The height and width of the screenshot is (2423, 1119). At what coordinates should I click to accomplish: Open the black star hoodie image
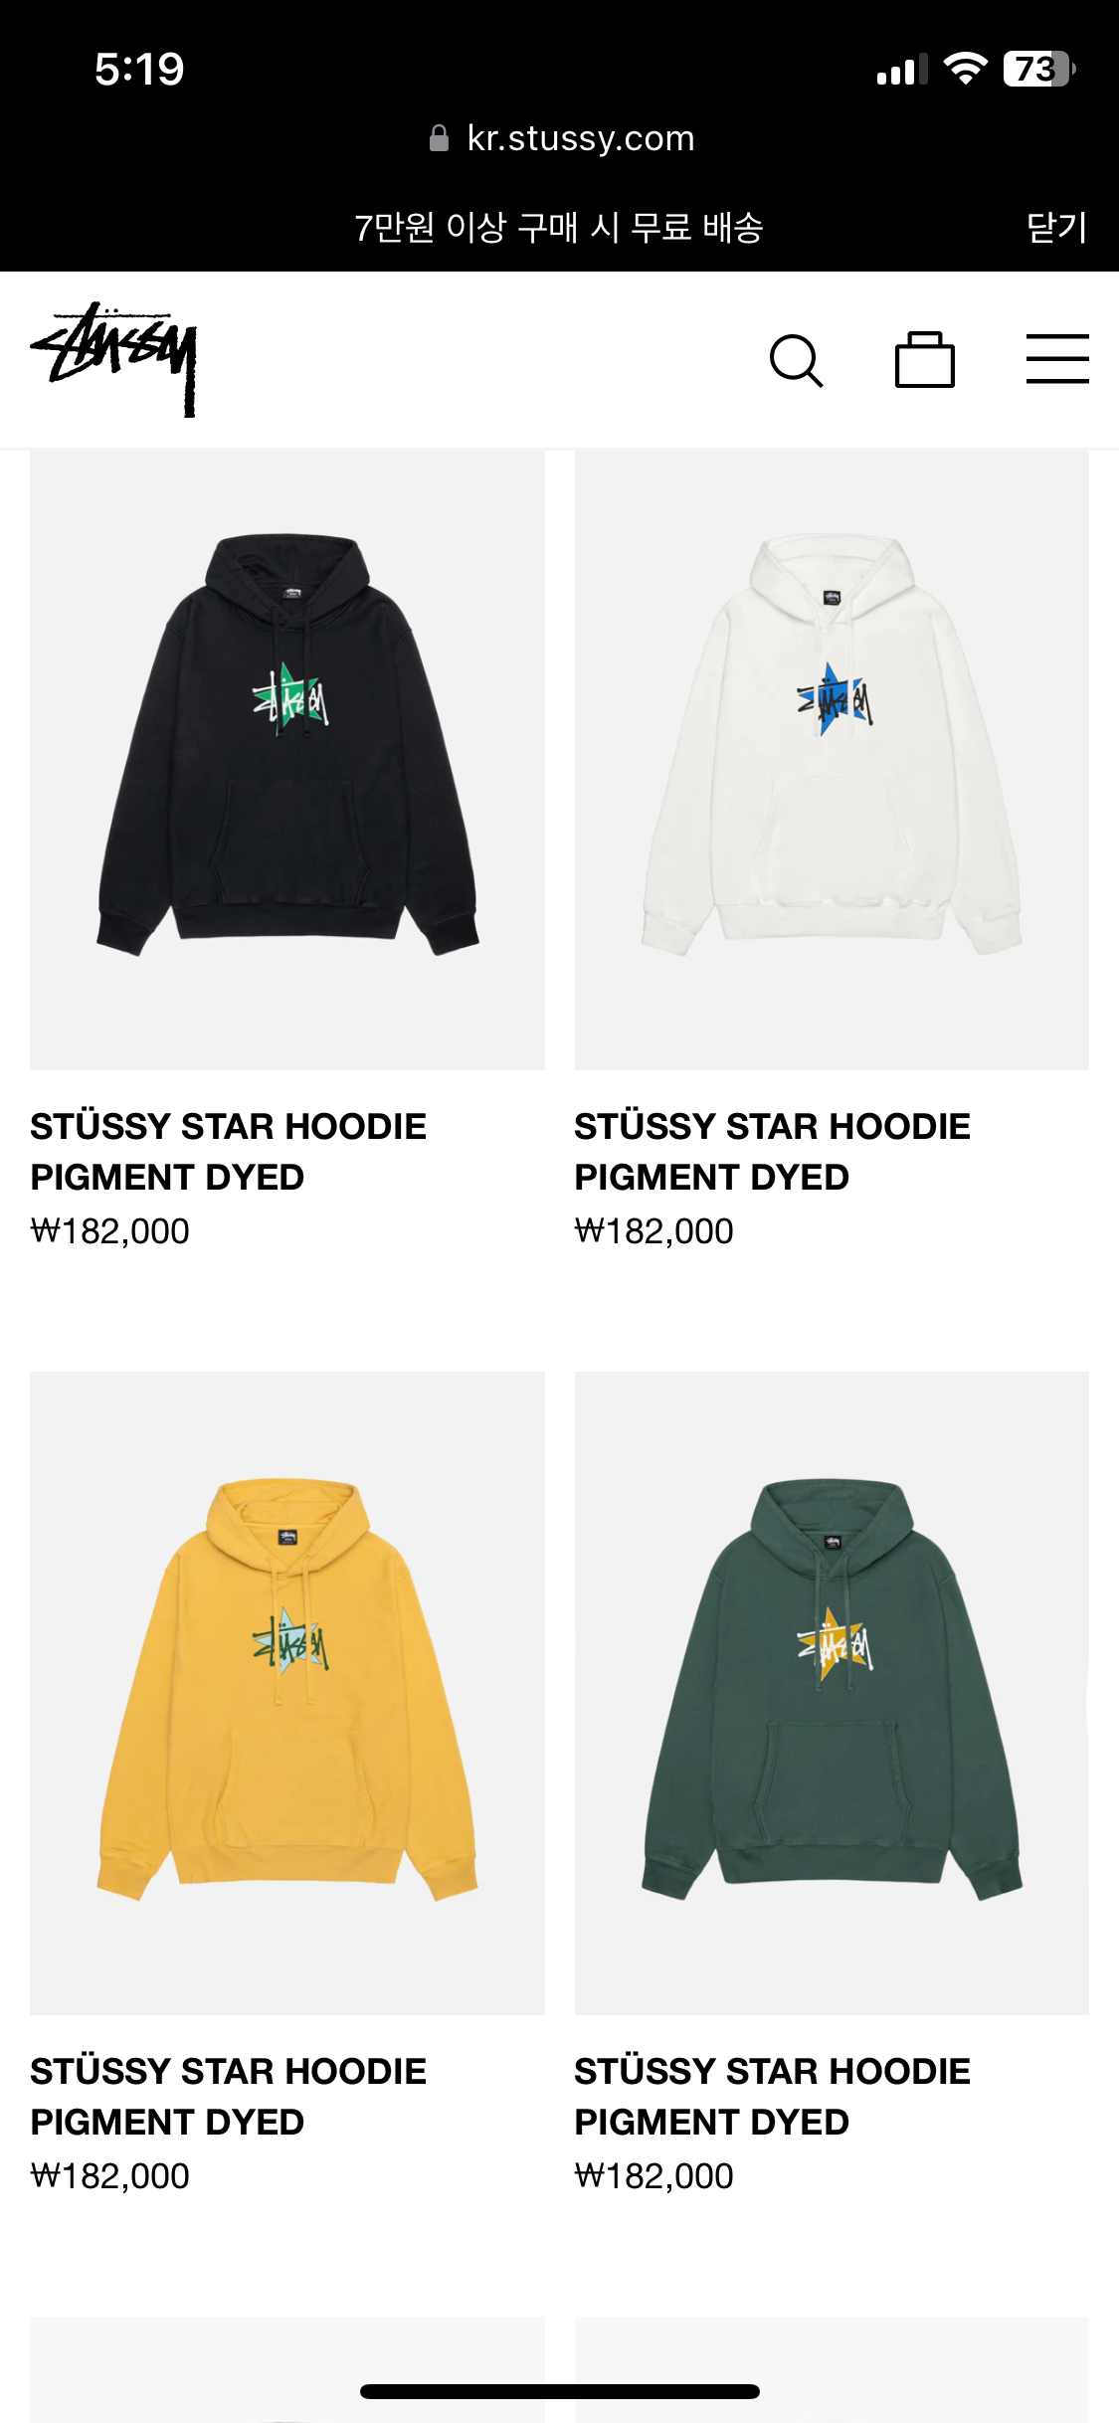point(287,760)
